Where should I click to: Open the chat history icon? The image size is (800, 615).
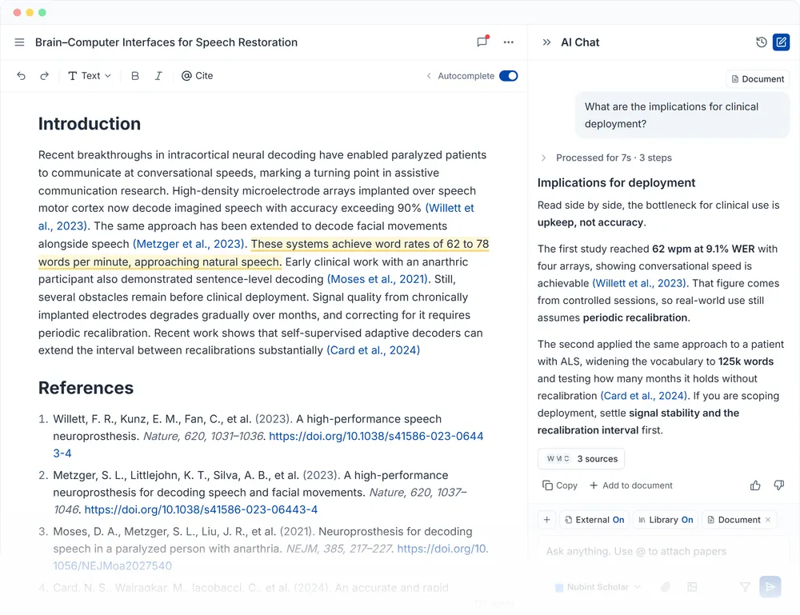762,42
